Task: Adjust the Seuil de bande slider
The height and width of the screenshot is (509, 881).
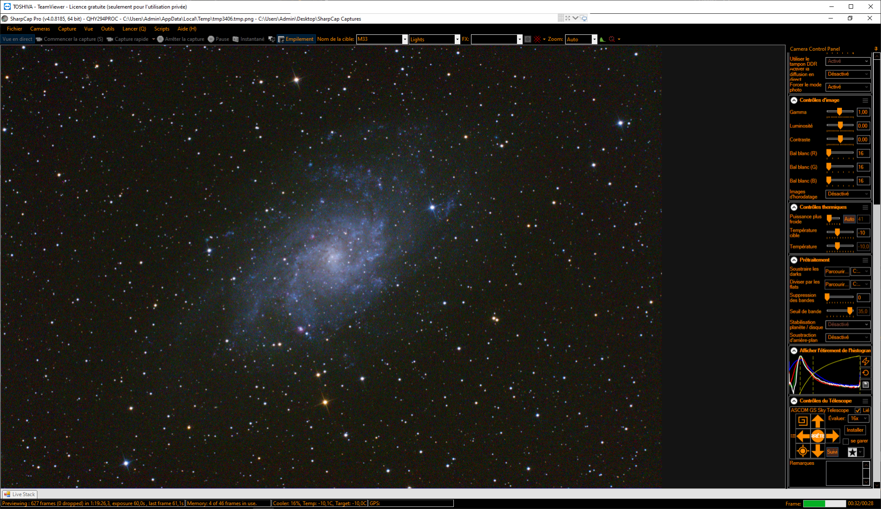Action: (x=840, y=312)
